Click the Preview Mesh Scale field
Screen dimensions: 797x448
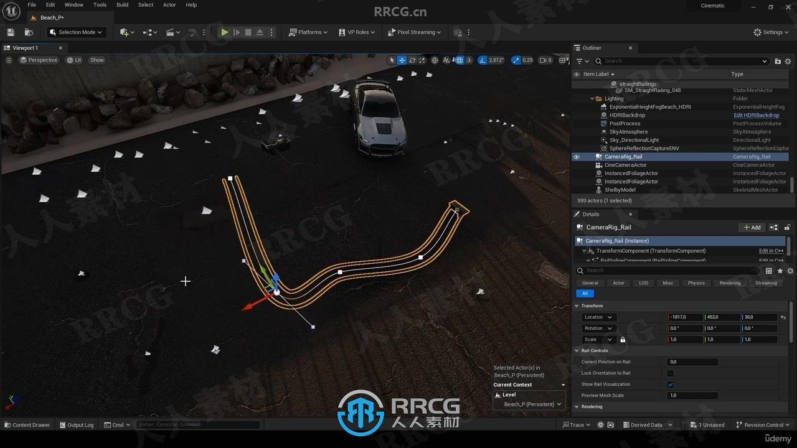click(692, 396)
